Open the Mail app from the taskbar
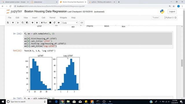The width and height of the screenshot is (185, 104). point(80,101)
